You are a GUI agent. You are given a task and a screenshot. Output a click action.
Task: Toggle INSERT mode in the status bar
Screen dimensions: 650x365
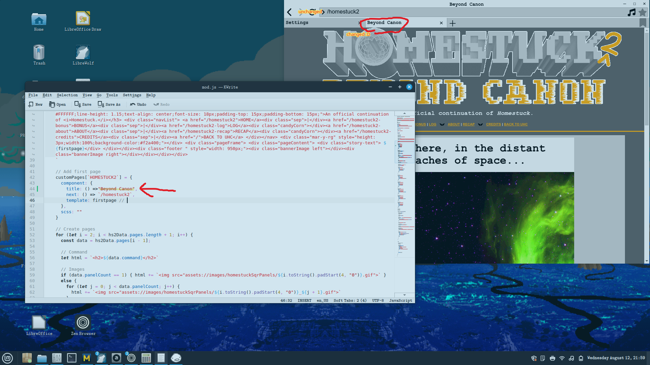(x=304, y=300)
